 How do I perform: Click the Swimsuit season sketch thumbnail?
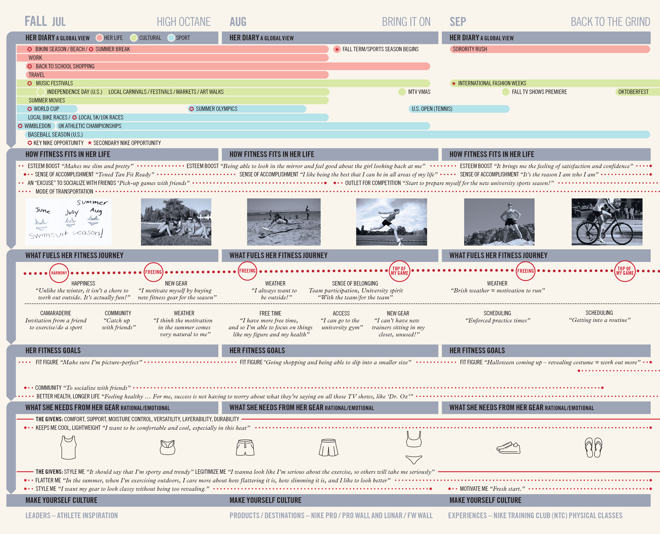[68, 222]
